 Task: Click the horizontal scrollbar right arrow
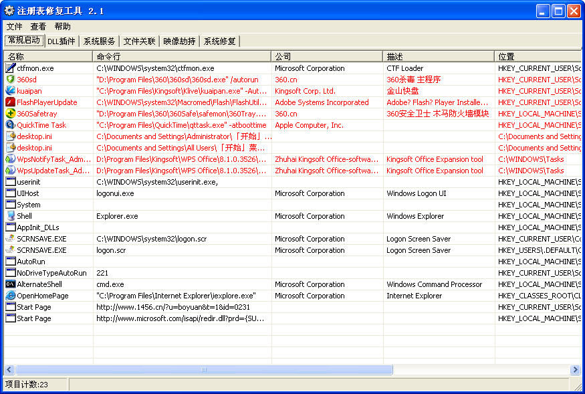(575, 370)
